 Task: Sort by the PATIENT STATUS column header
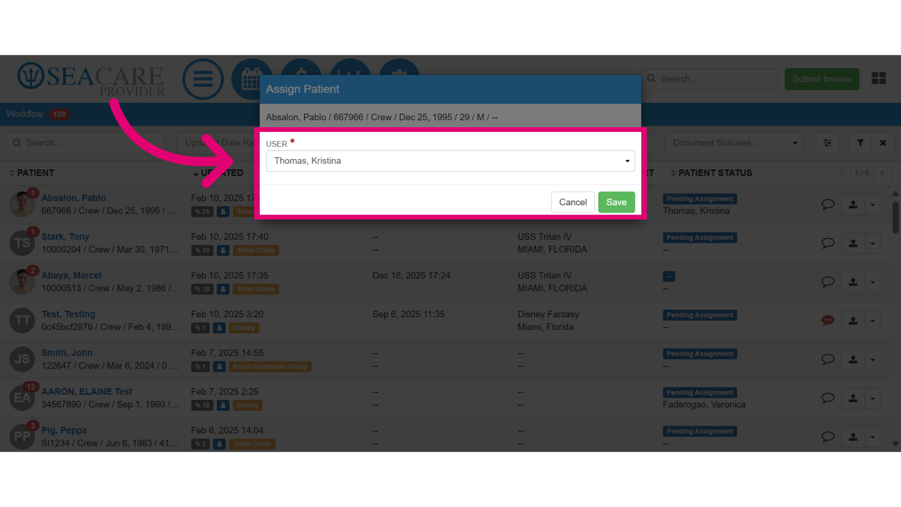click(711, 173)
